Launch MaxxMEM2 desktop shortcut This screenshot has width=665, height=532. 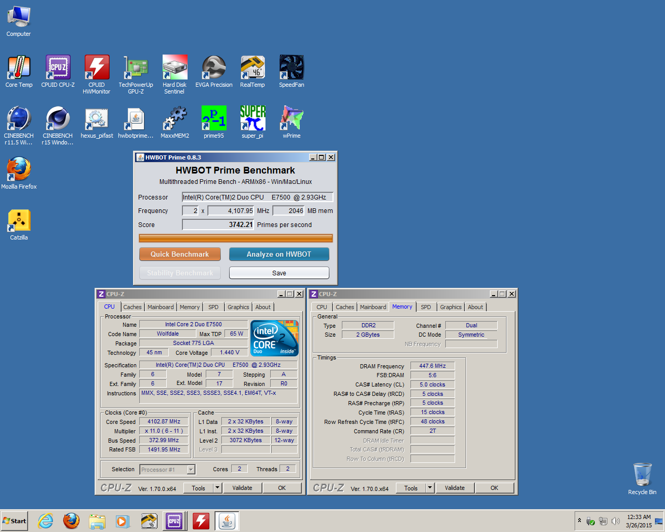coord(175,123)
